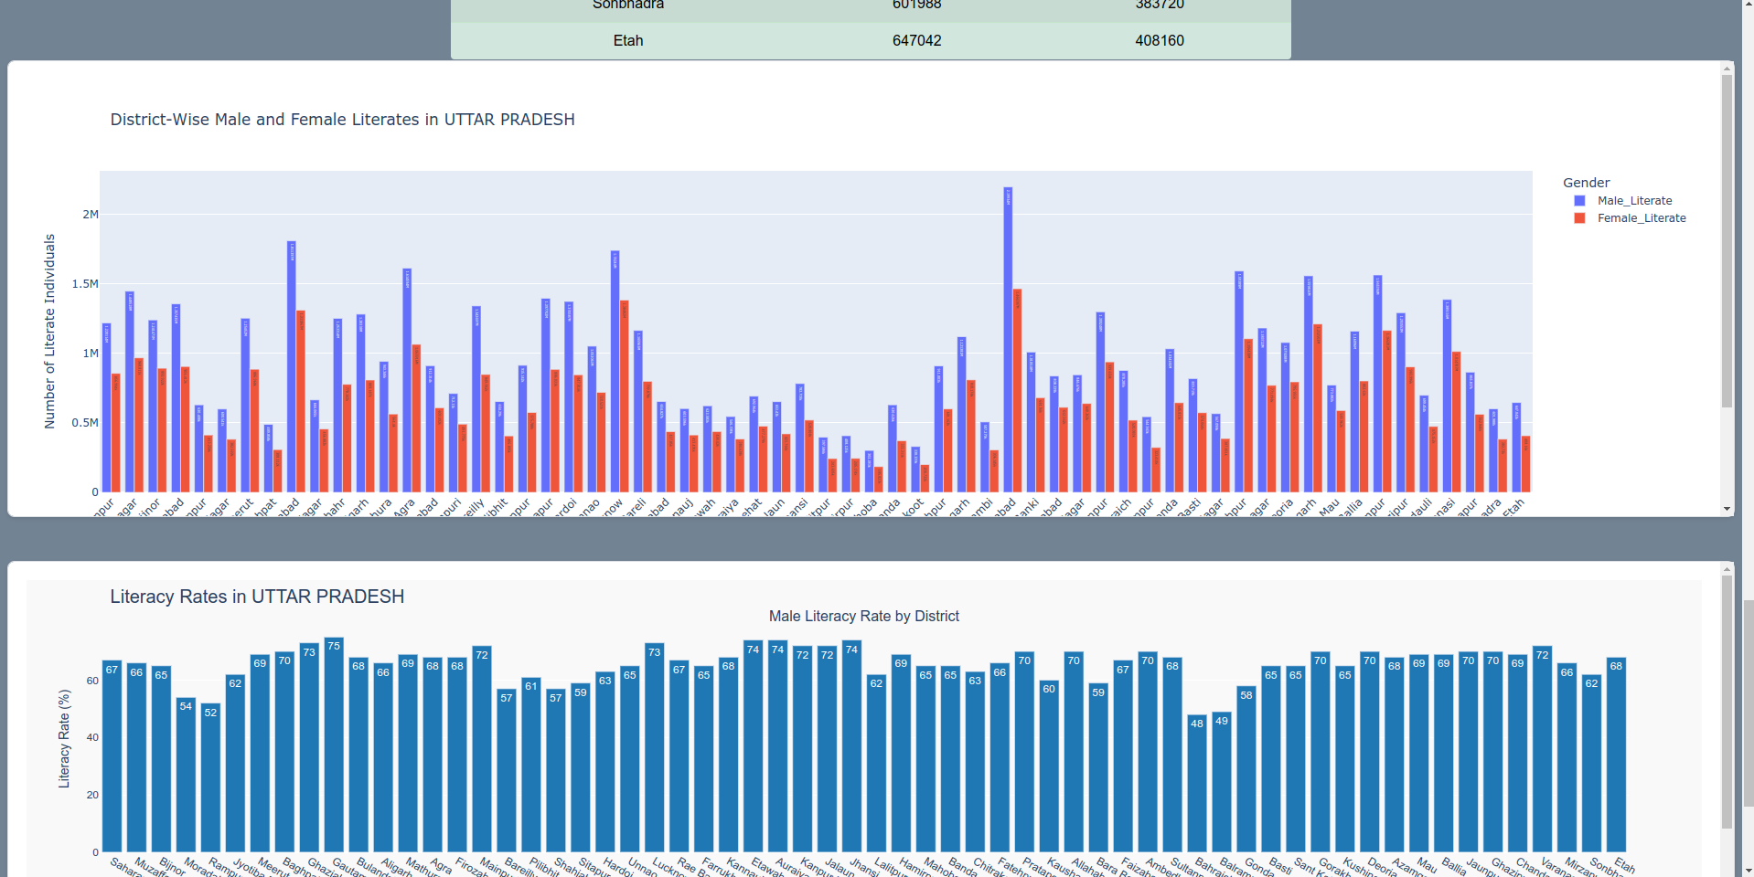Click 'Jhansi' x-axis label in literacy rate chart

[864, 866]
